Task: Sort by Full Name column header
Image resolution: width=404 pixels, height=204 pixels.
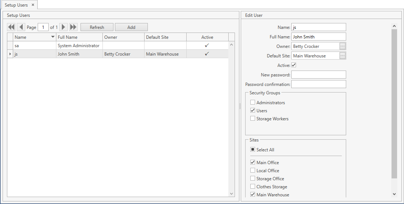Action: click(79, 37)
